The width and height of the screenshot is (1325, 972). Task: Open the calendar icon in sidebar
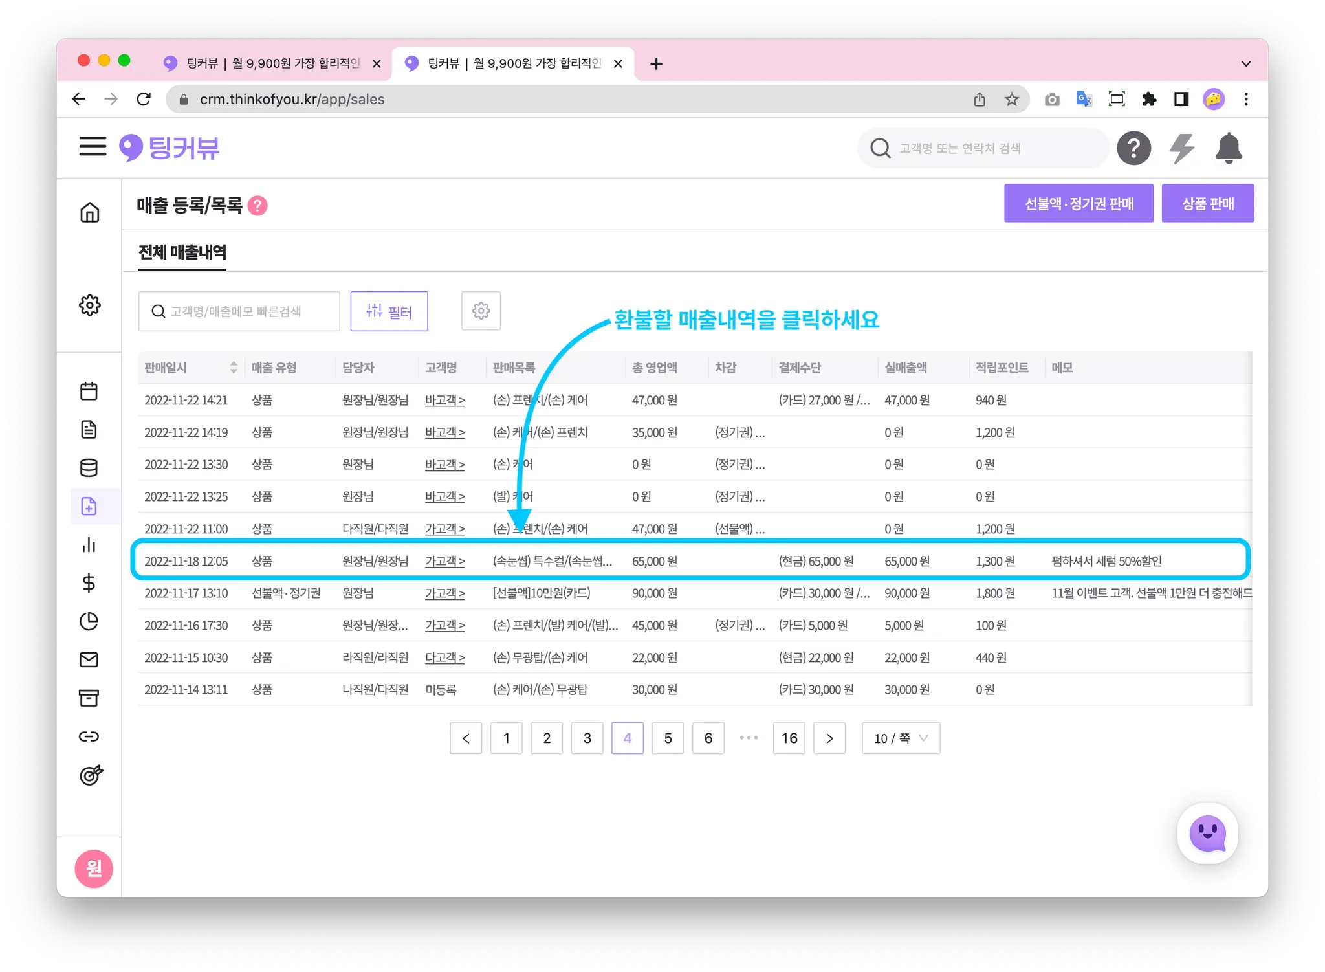pos(89,392)
